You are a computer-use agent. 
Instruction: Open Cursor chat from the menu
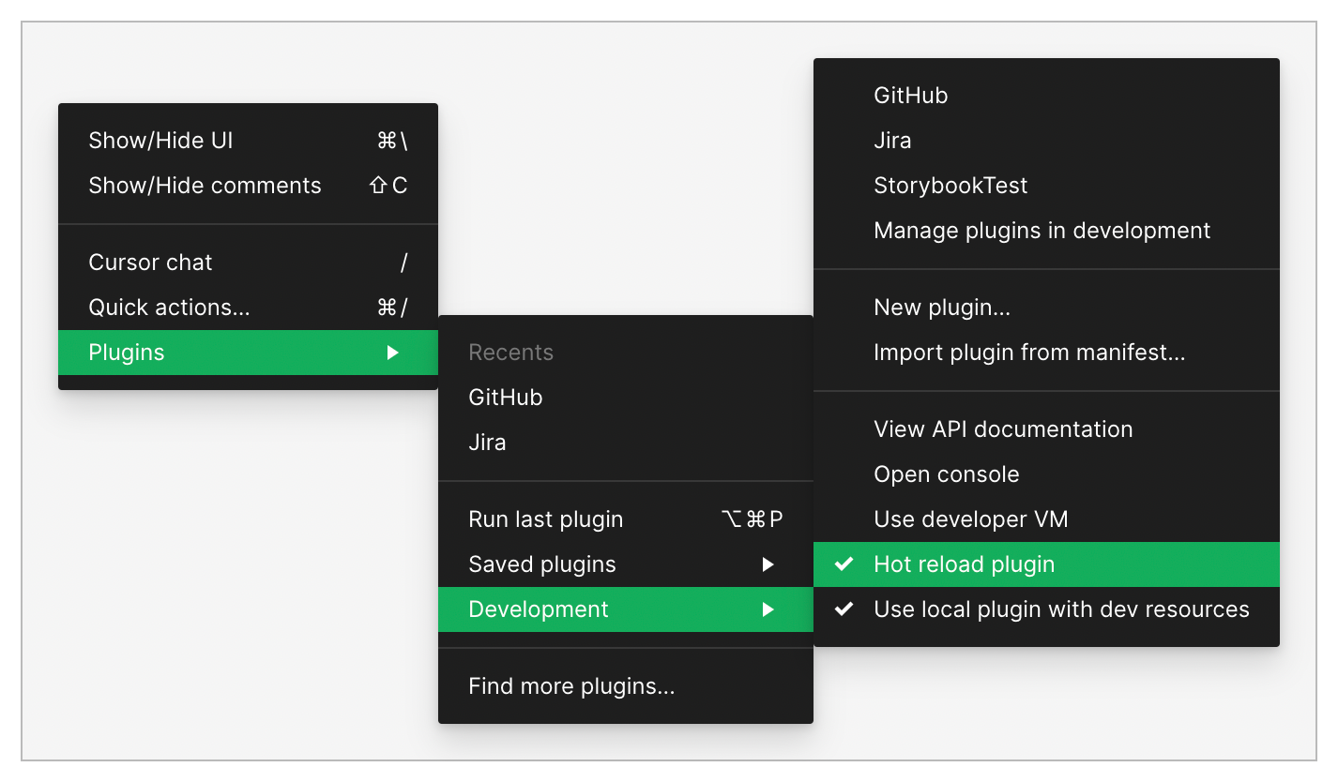[150, 263]
